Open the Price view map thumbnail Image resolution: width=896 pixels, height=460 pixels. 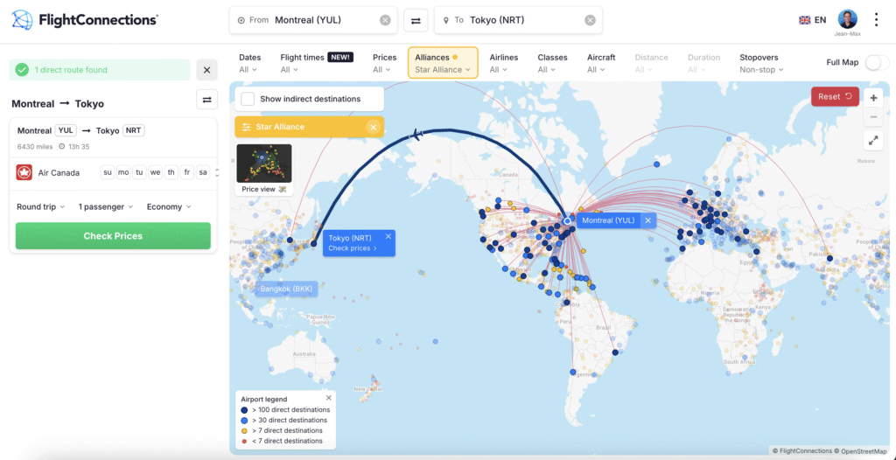point(263,170)
